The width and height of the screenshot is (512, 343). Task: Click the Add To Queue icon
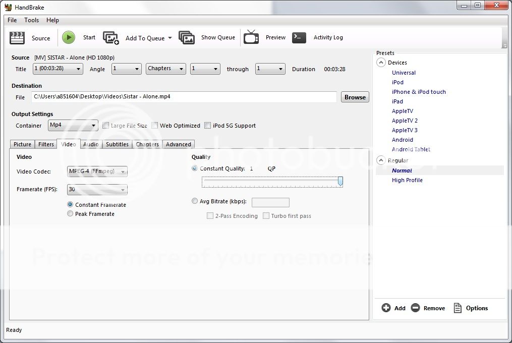tap(111, 38)
